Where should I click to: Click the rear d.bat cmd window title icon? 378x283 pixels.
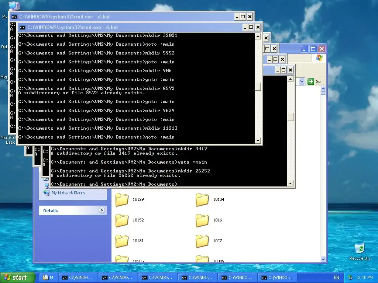[14, 17]
